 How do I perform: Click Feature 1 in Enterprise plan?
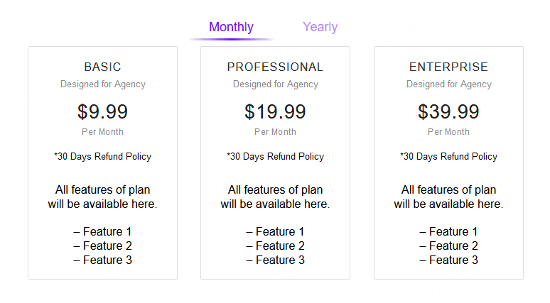point(448,231)
